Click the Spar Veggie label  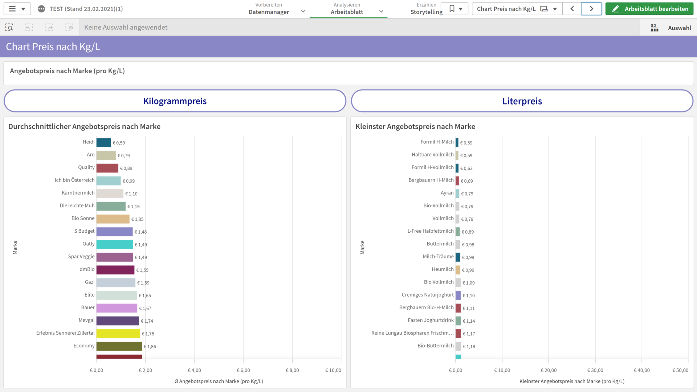click(x=81, y=256)
